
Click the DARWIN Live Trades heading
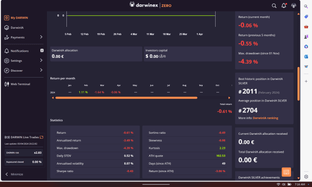click(24, 137)
